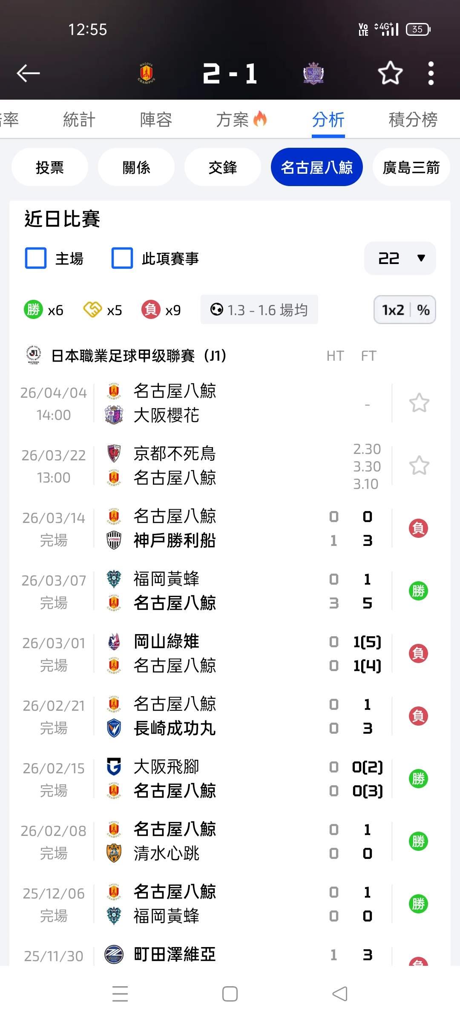Tap the Sanfrecce Hiroshima crest in header
The height and width of the screenshot is (1022, 460).
(313, 73)
